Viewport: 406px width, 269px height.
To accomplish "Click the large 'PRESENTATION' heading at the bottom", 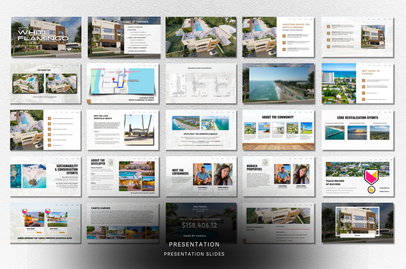I will click(194, 244).
